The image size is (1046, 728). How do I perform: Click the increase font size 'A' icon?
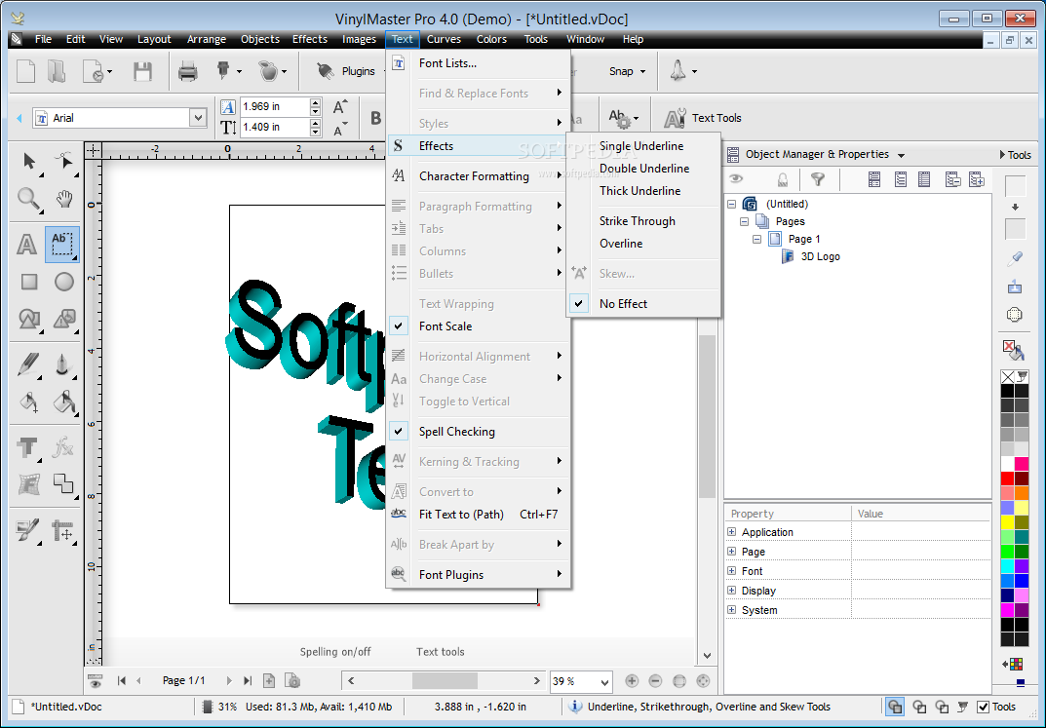(340, 107)
